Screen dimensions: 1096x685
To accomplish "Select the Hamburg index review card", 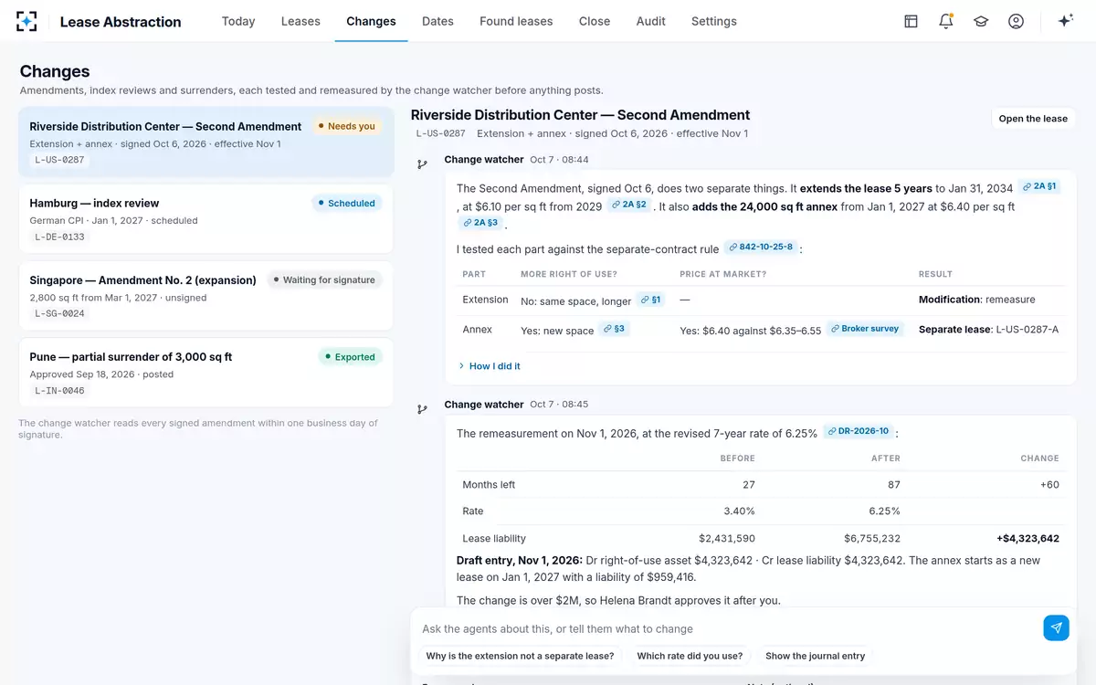I will (x=206, y=219).
